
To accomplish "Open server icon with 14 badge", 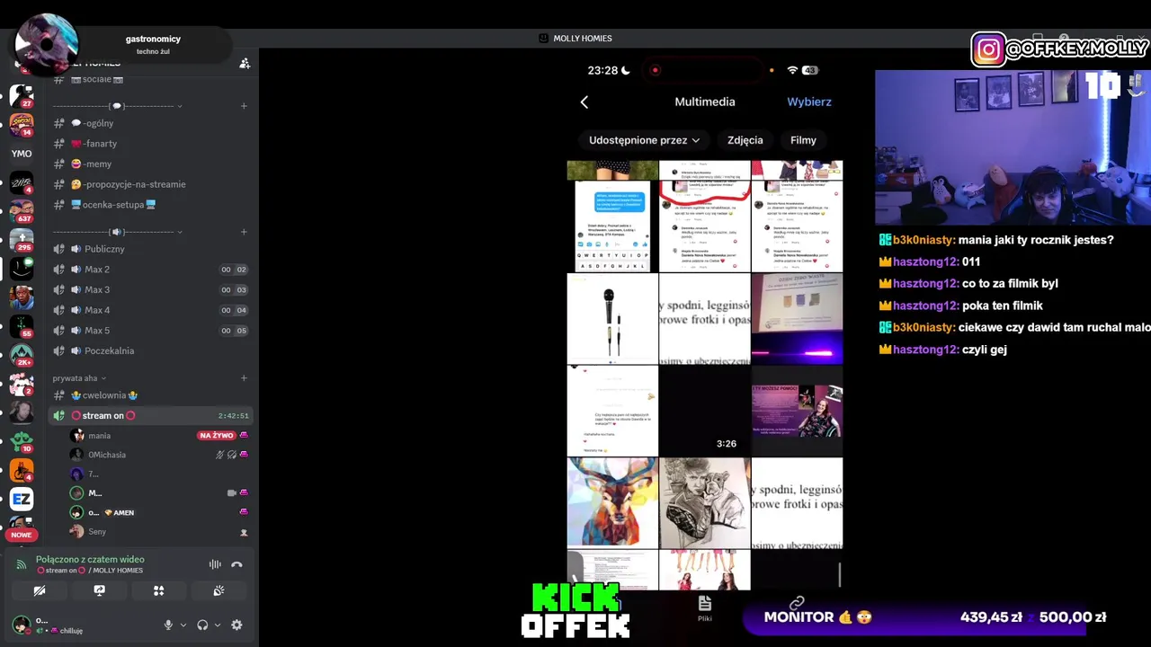I will [x=22, y=124].
